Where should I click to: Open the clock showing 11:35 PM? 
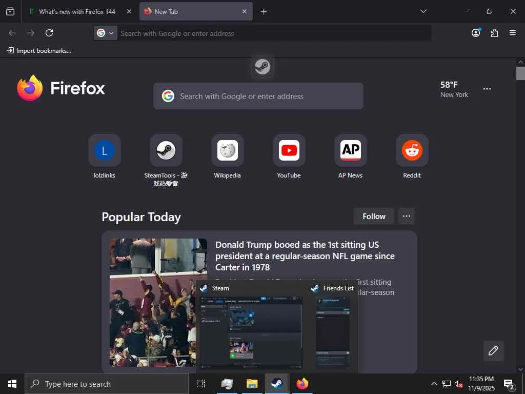(x=481, y=384)
